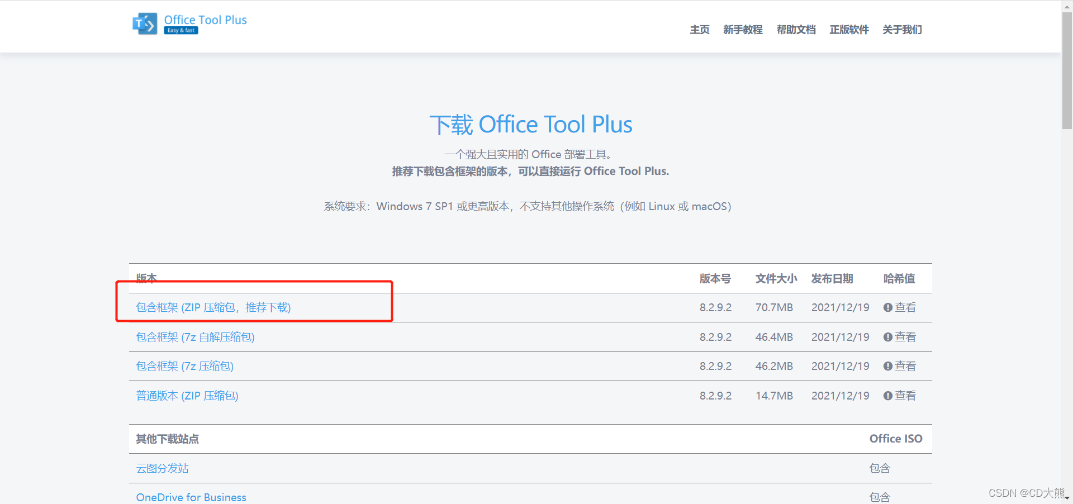Click the Office Tool Plus logo icon

tap(145, 24)
